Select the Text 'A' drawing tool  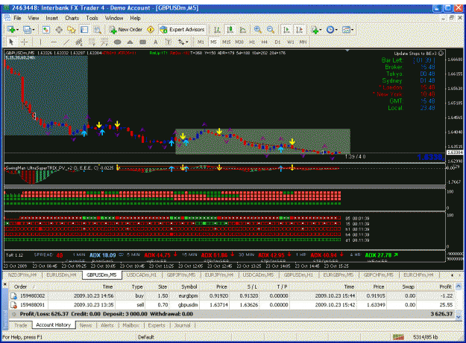pyautogui.click(x=155, y=42)
